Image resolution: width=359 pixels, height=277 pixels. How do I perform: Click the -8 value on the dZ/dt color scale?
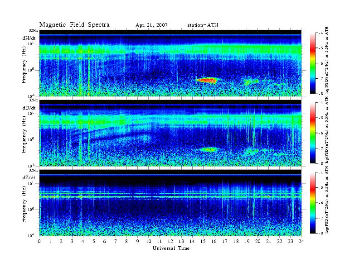(x=321, y=233)
